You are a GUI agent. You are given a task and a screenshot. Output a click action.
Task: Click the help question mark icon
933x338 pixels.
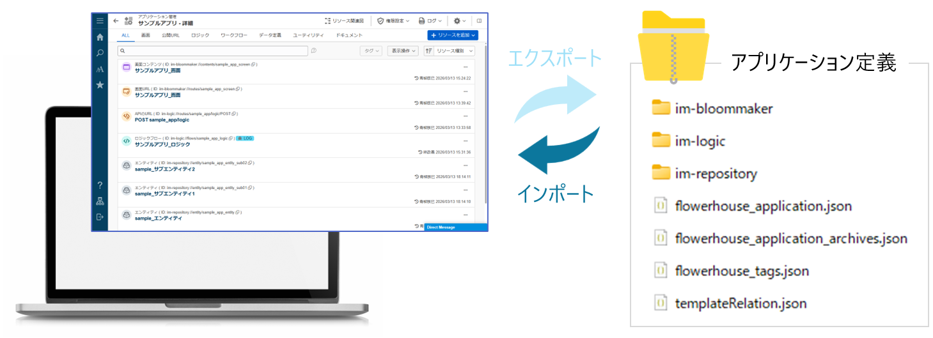click(x=100, y=185)
